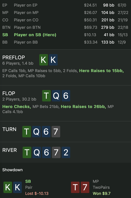Click the gray 7 card on the turn
This screenshot has width=131, height=198.
56,132
